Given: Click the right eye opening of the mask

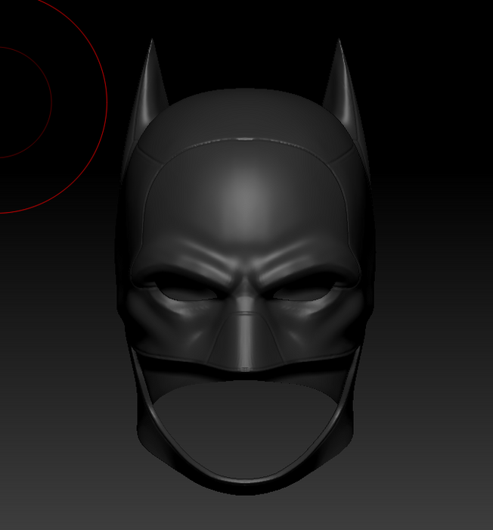Looking at the screenshot, I should 301,291.
